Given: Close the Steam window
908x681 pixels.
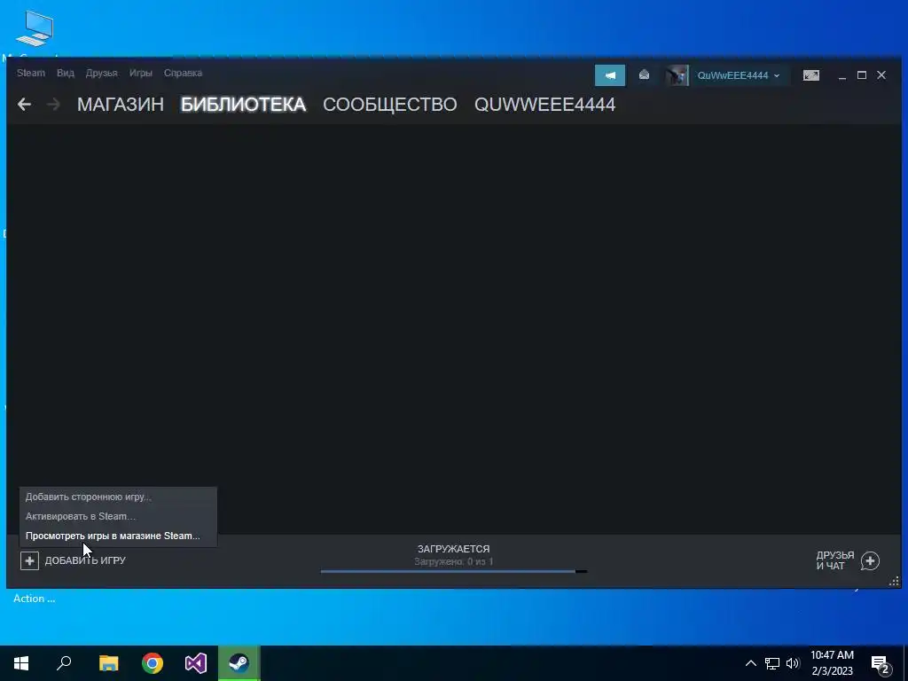Looking at the screenshot, I should click(881, 75).
